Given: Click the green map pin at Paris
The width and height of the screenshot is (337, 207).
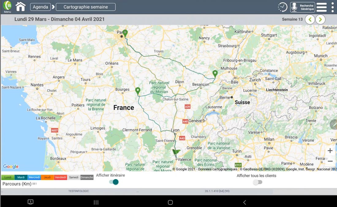Looking at the screenshot, I should coord(125,33).
